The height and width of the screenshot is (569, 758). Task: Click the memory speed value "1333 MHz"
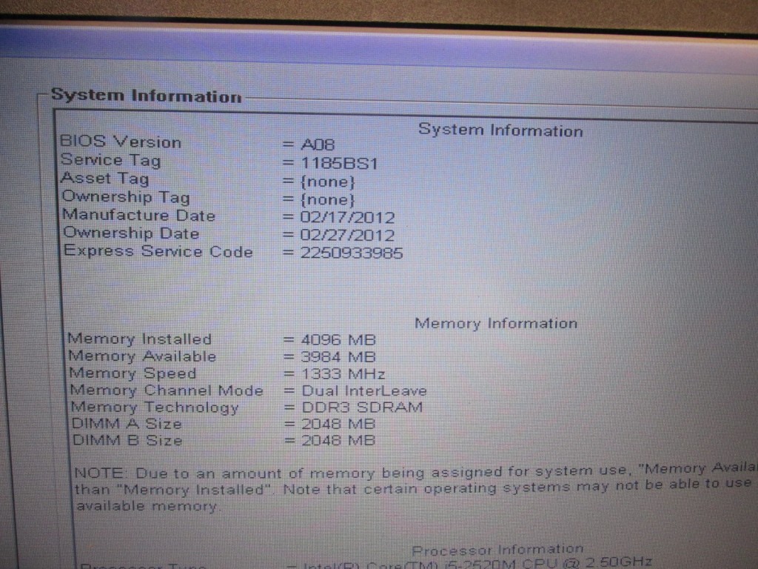[343, 374]
